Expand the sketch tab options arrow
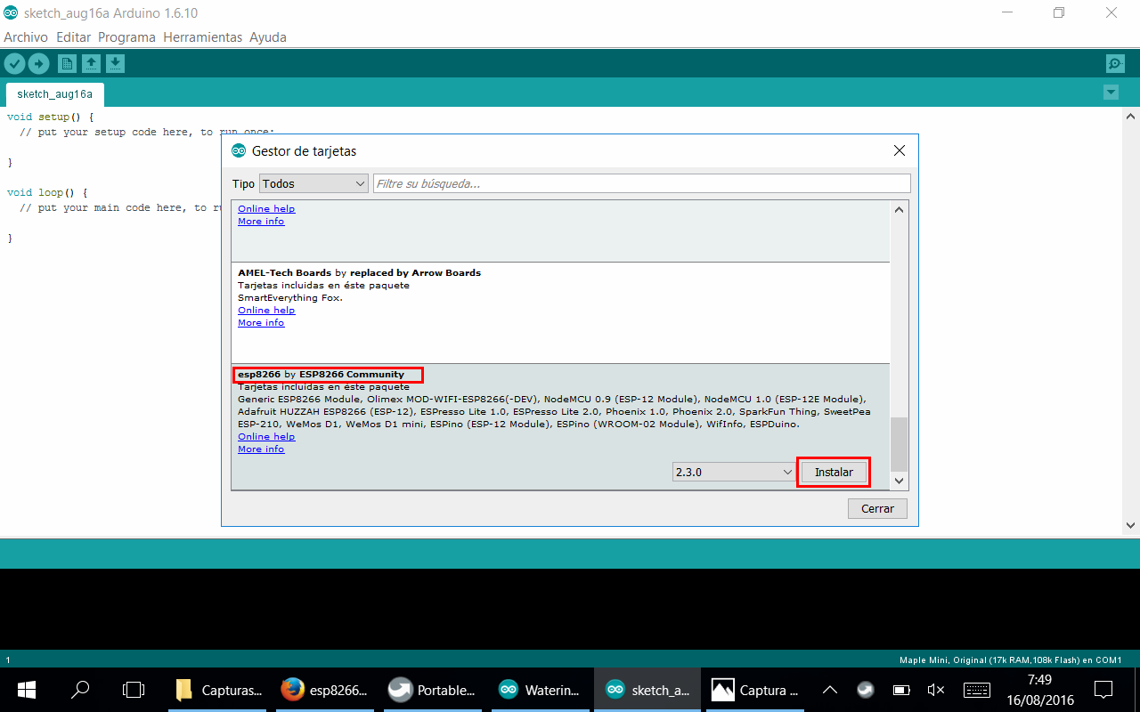1140x712 pixels. tap(1111, 93)
